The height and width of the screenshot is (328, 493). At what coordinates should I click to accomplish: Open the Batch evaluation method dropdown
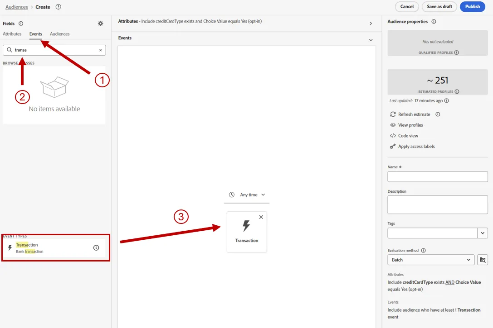click(x=431, y=260)
